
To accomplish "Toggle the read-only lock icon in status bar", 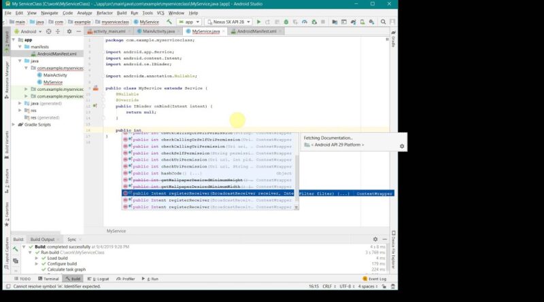I will 384,286.
